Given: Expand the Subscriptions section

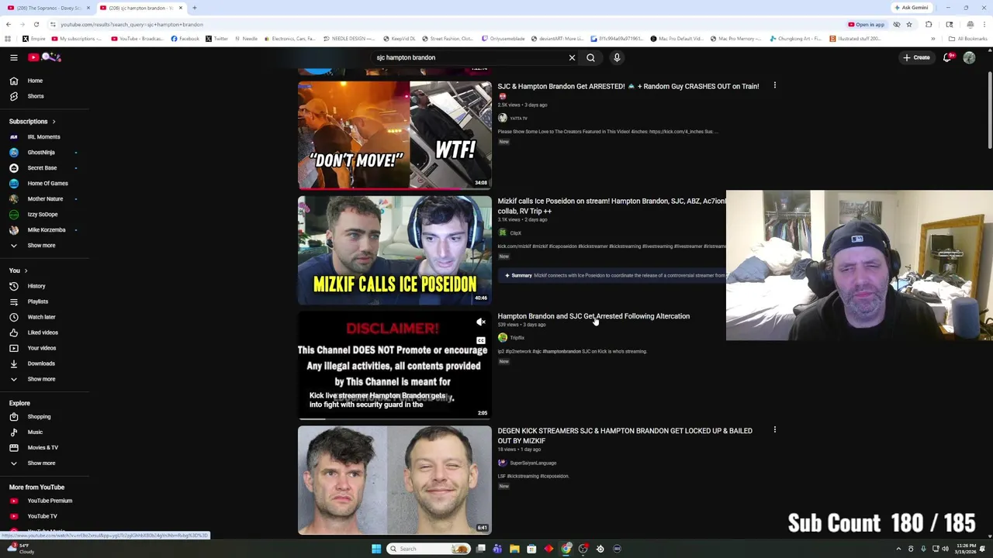Looking at the screenshot, I should pos(32,122).
